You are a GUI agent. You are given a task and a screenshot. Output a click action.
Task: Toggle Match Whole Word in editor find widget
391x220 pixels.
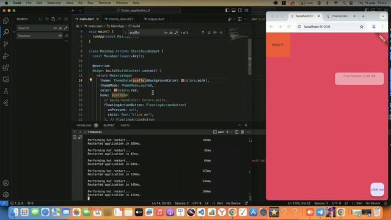tap(171, 32)
